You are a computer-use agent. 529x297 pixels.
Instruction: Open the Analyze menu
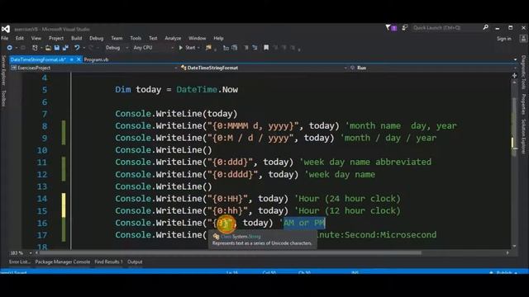tap(173, 39)
